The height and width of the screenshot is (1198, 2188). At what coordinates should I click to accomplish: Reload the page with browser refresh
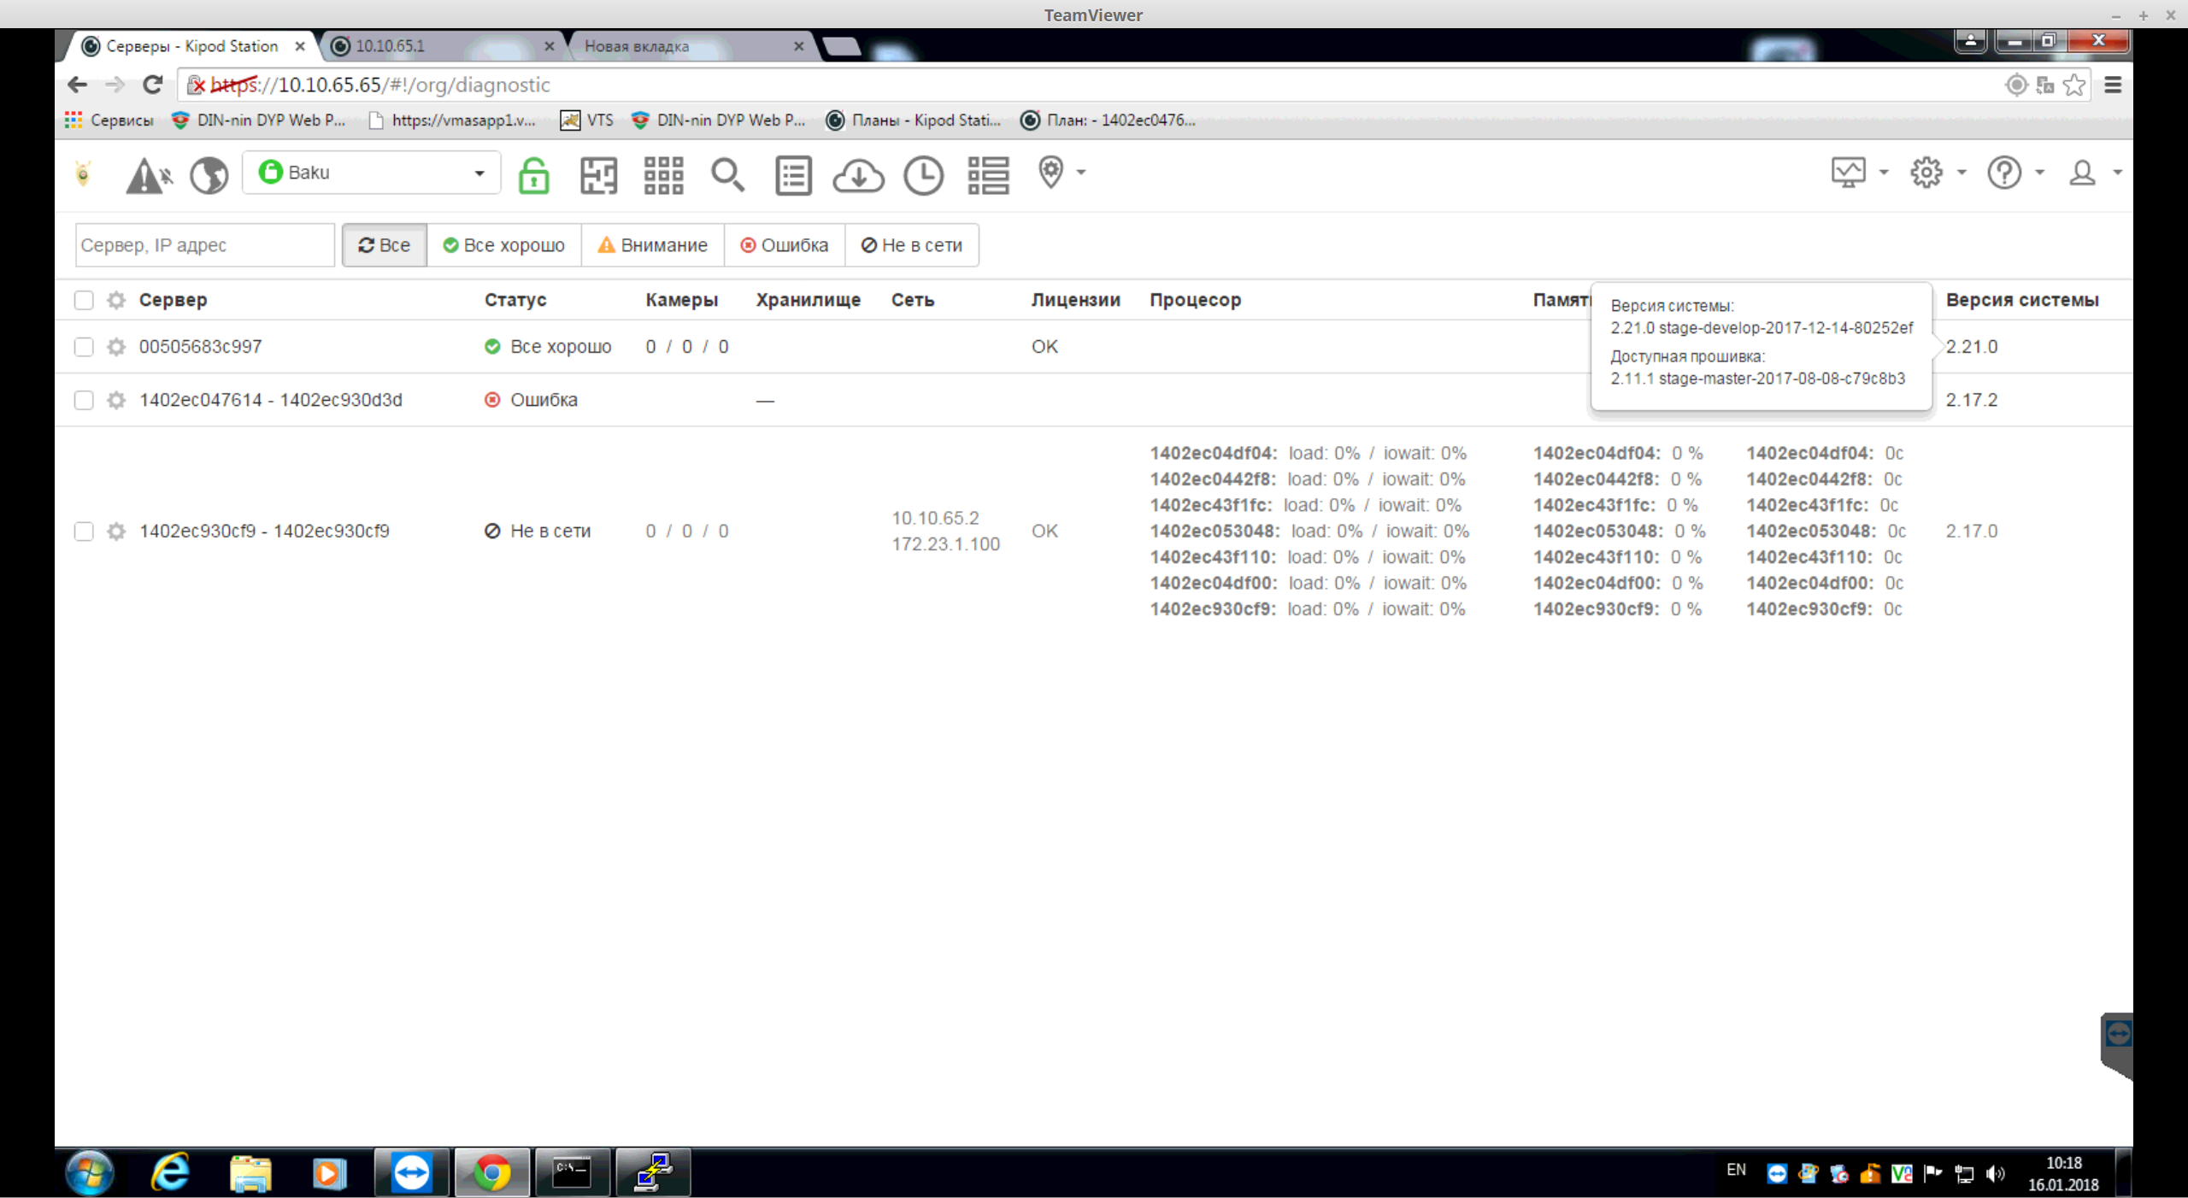(153, 85)
